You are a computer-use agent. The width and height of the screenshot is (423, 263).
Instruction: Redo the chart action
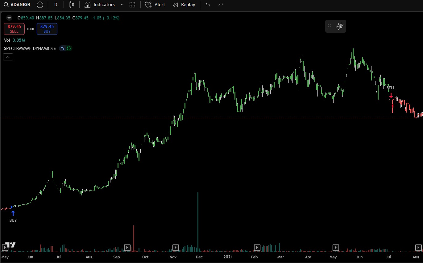coord(221,5)
